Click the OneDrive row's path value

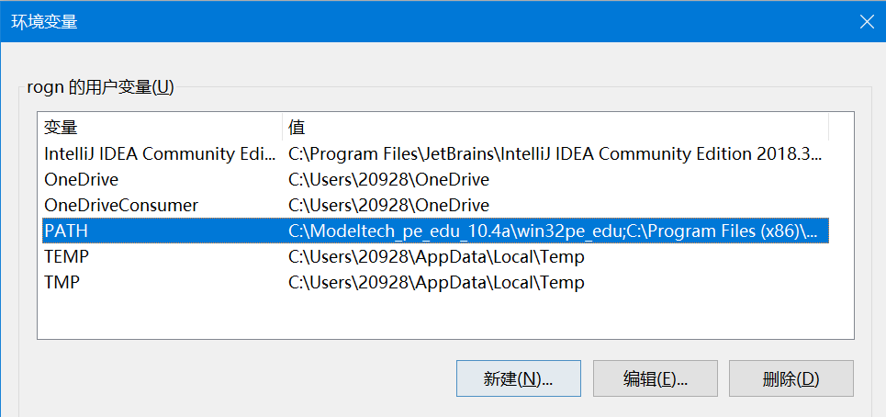389,180
